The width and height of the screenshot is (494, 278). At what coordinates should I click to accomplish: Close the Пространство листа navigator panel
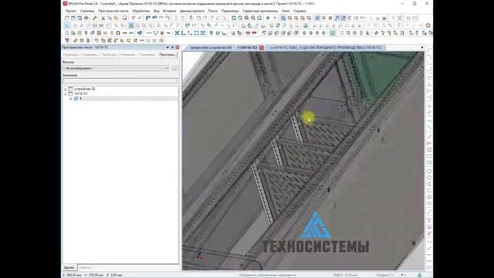178,47
